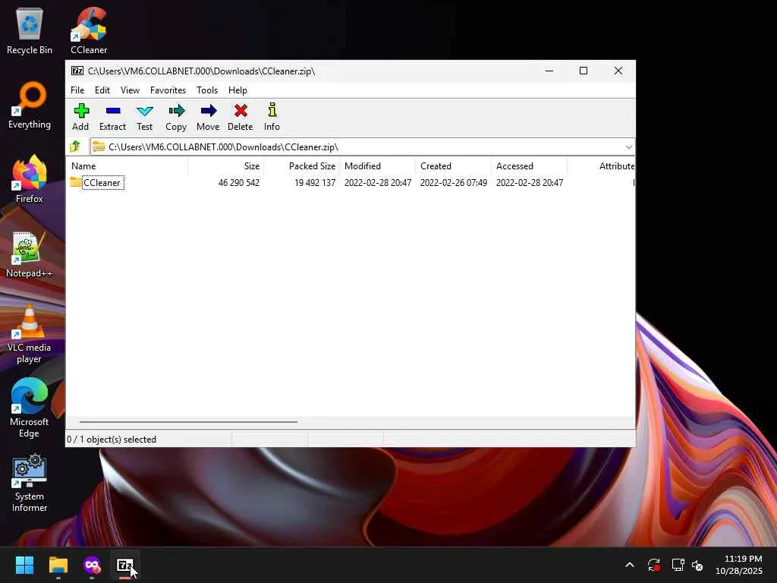Open the Recycle Bin desktop icon
This screenshot has height=583, width=777.
tap(30, 31)
